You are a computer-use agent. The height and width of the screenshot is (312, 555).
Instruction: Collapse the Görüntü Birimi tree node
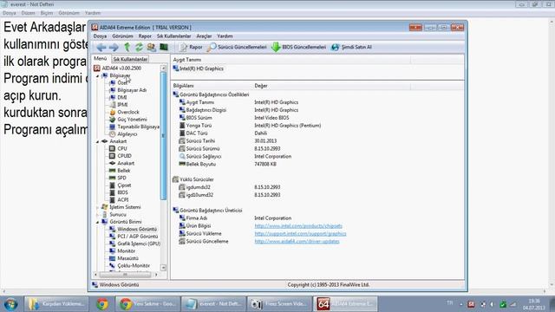point(98,222)
